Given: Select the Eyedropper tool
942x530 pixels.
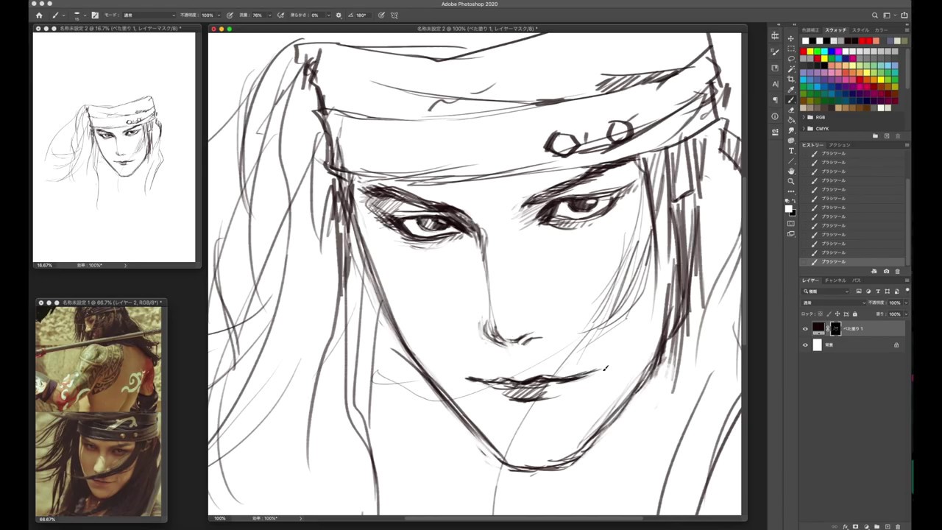Looking at the screenshot, I should 791,89.
